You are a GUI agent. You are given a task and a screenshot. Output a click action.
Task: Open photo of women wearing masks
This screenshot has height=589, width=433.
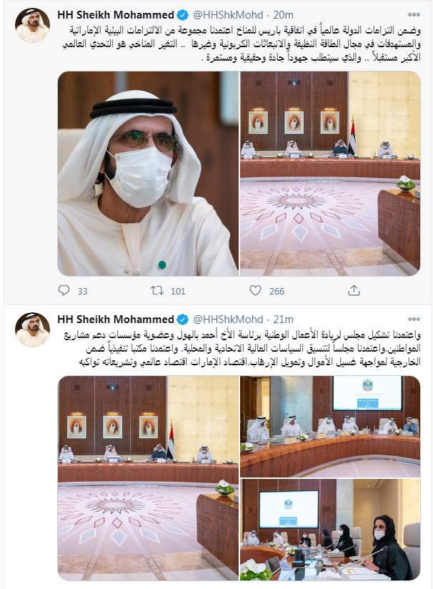(330, 530)
